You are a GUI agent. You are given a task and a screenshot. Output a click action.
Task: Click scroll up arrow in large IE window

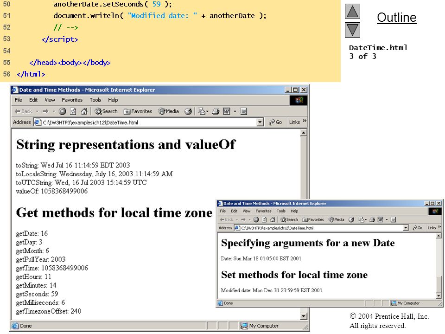[x=303, y=133]
